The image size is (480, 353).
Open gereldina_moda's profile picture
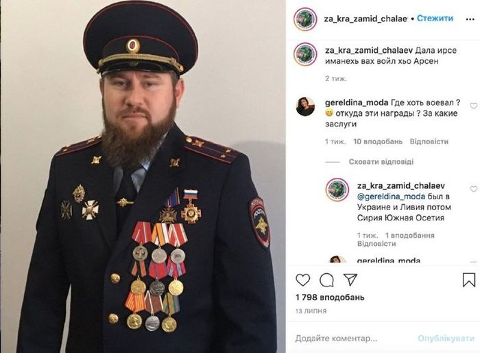click(305, 106)
